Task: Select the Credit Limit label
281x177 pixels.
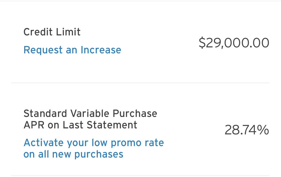Action: [52, 32]
